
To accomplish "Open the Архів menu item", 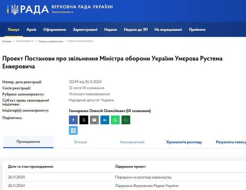I will coord(32,30).
